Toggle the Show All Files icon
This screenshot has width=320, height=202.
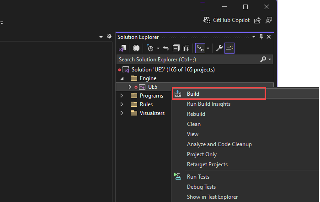click(x=186, y=48)
